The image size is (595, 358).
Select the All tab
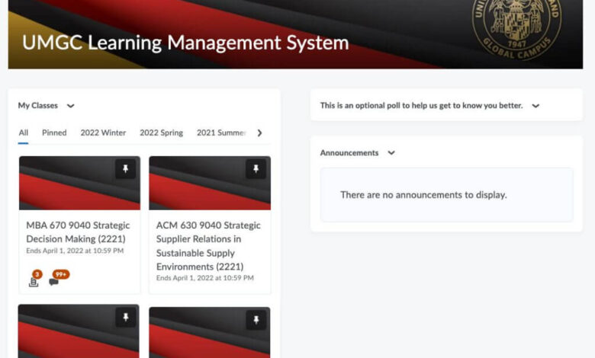pyautogui.click(x=23, y=133)
